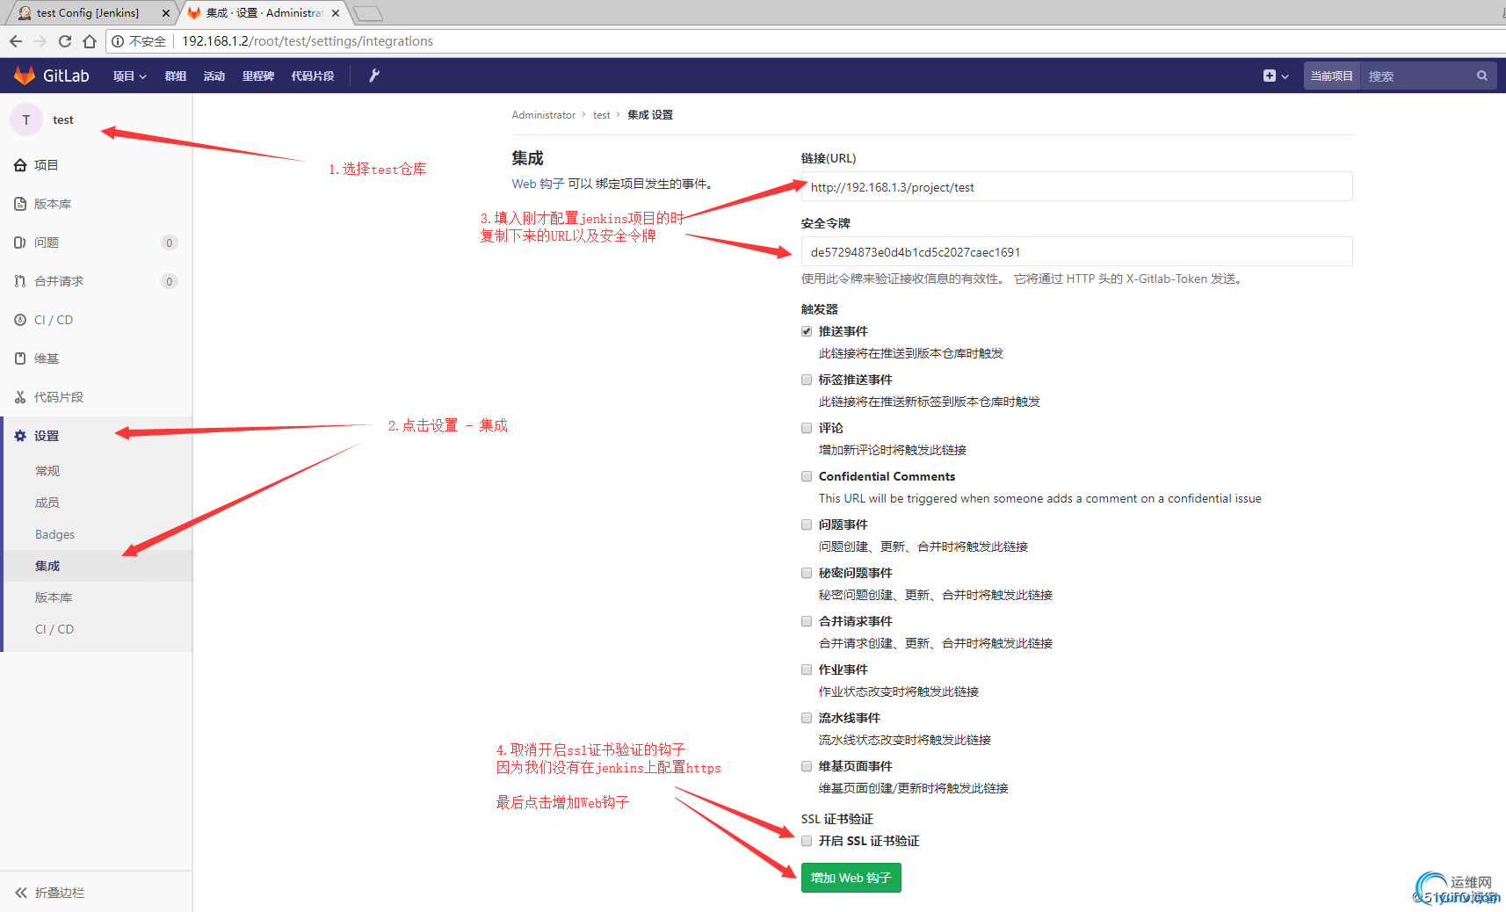Click the Project home icon in sidebar
Viewport: 1506px width, 912px height.
pyautogui.click(x=20, y=165)
